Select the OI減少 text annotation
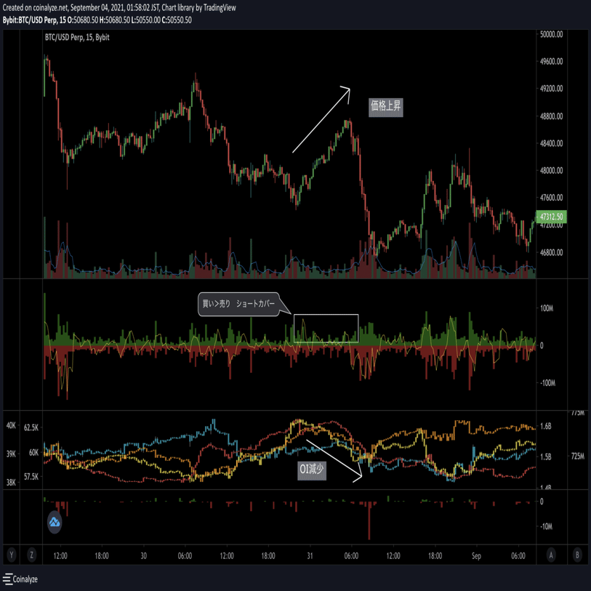 (312, 470)
